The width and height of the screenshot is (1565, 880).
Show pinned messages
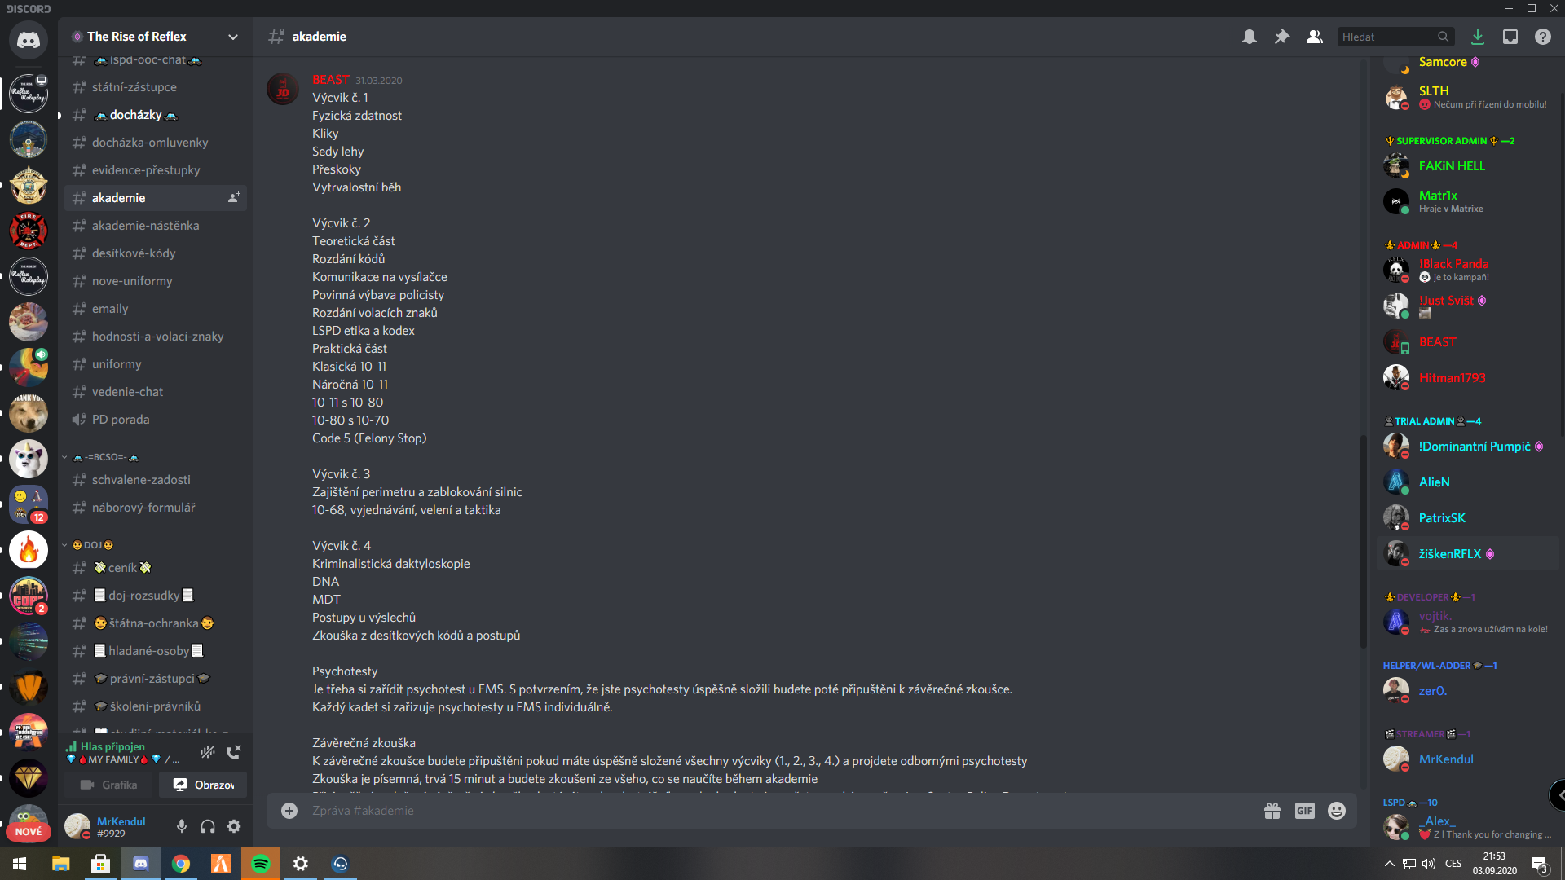tap(1282, 37)
